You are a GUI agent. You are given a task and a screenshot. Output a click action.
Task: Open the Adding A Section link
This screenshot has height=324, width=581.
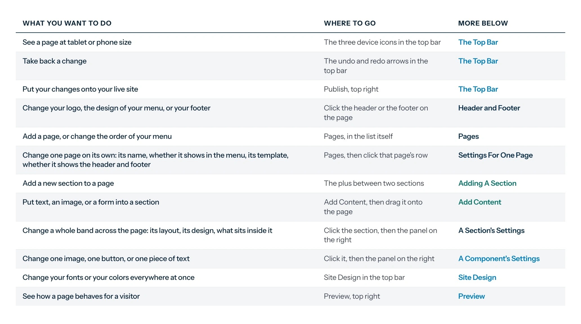click(x=487, y=183)
